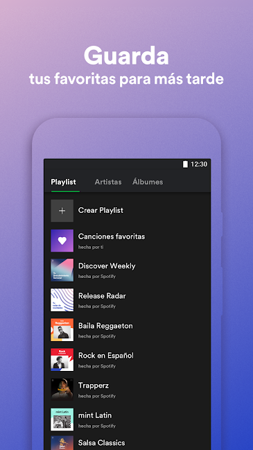Image resolution: width=253 pixels, height=450 pixels.
Task: Open the Baila Reggaeton playlist title
Action: (x=105, y=326)
